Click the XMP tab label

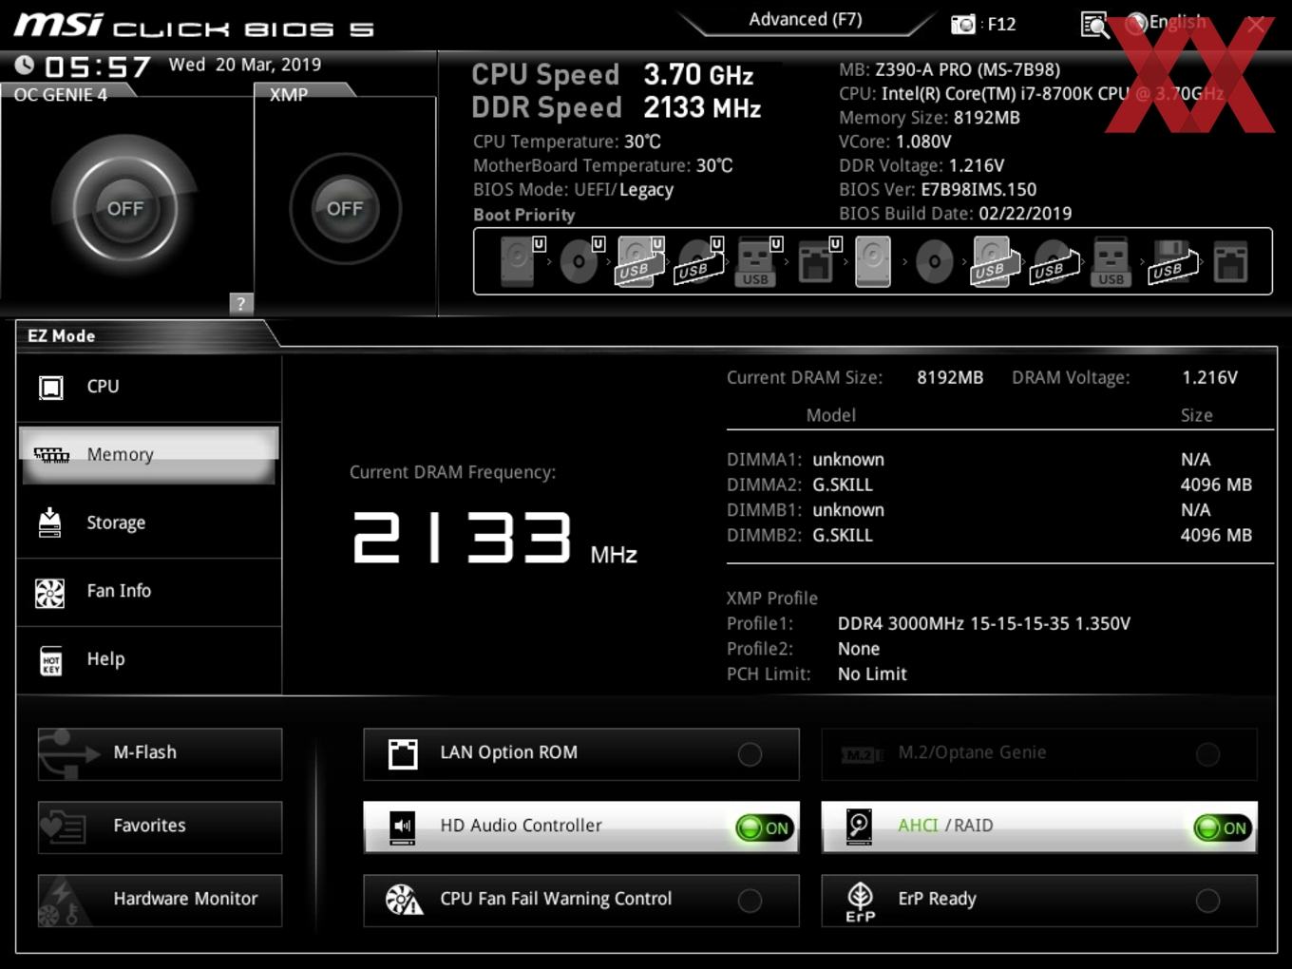[x=289, y=95]
